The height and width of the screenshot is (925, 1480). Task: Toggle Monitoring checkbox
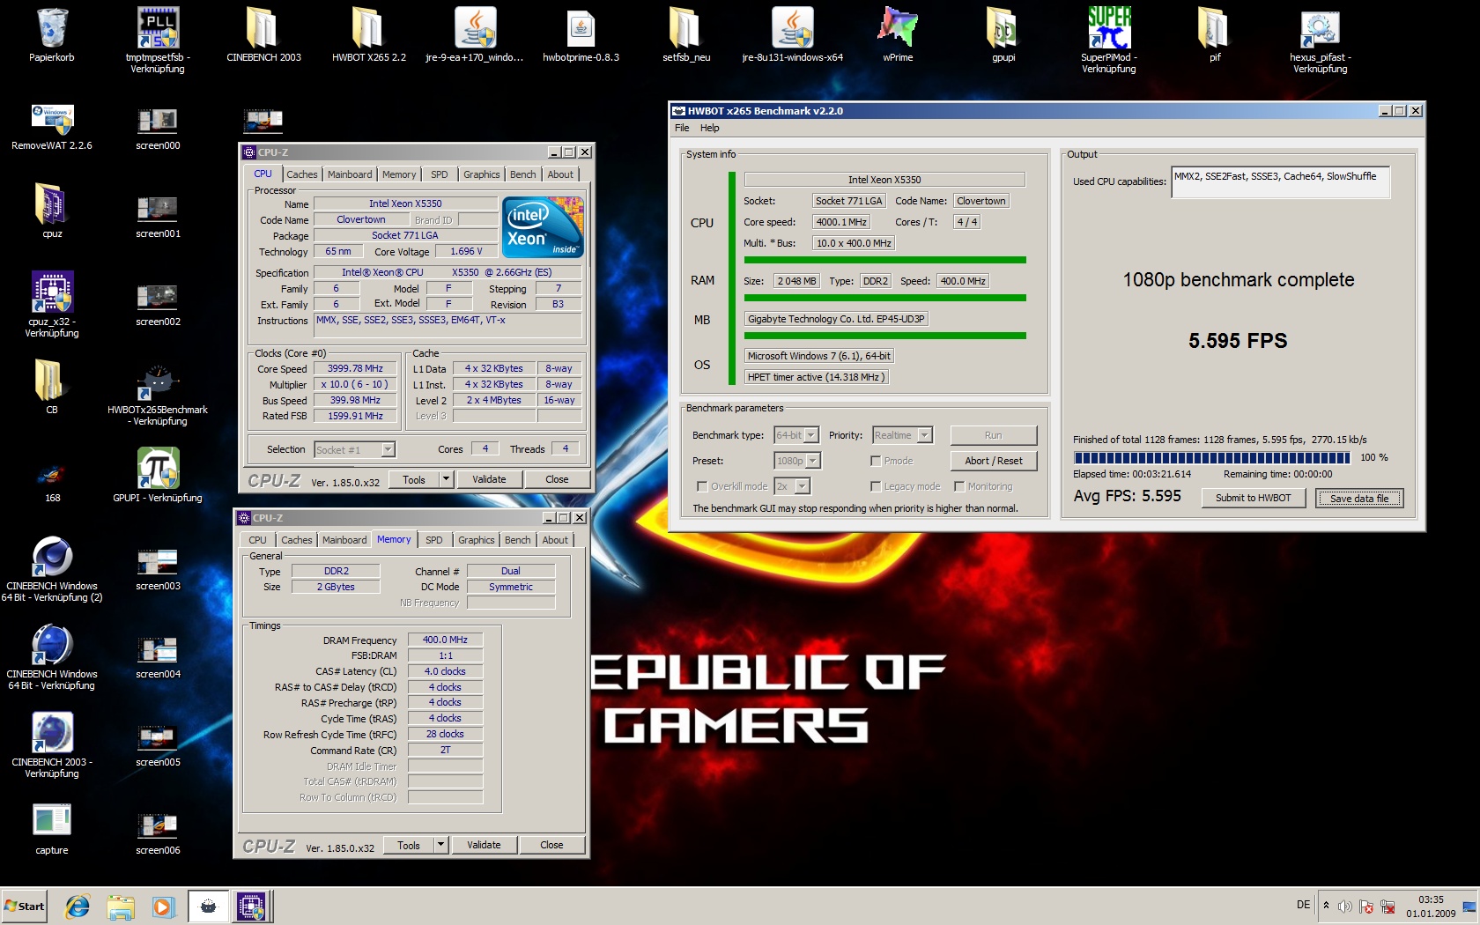(x=959, y=486)
